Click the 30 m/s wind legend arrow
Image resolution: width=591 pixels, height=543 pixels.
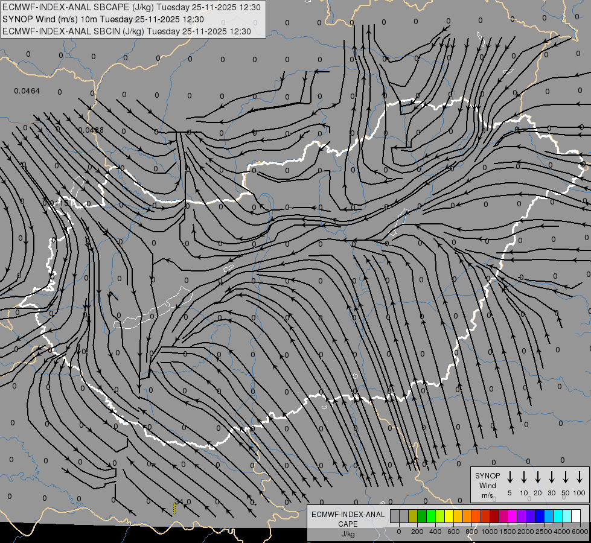551,477
